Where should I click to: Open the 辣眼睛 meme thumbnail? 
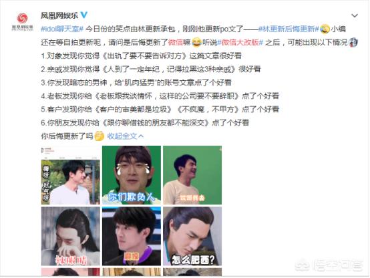click(x=71, y=236)
